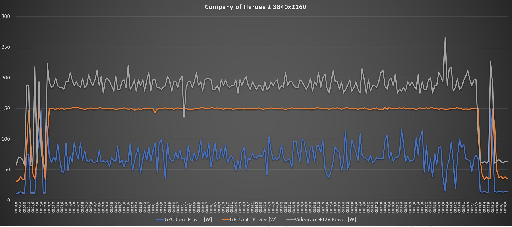Click the 00:12,0 time axis label
The image size is (512, 227).
click(x=132, y=208)
